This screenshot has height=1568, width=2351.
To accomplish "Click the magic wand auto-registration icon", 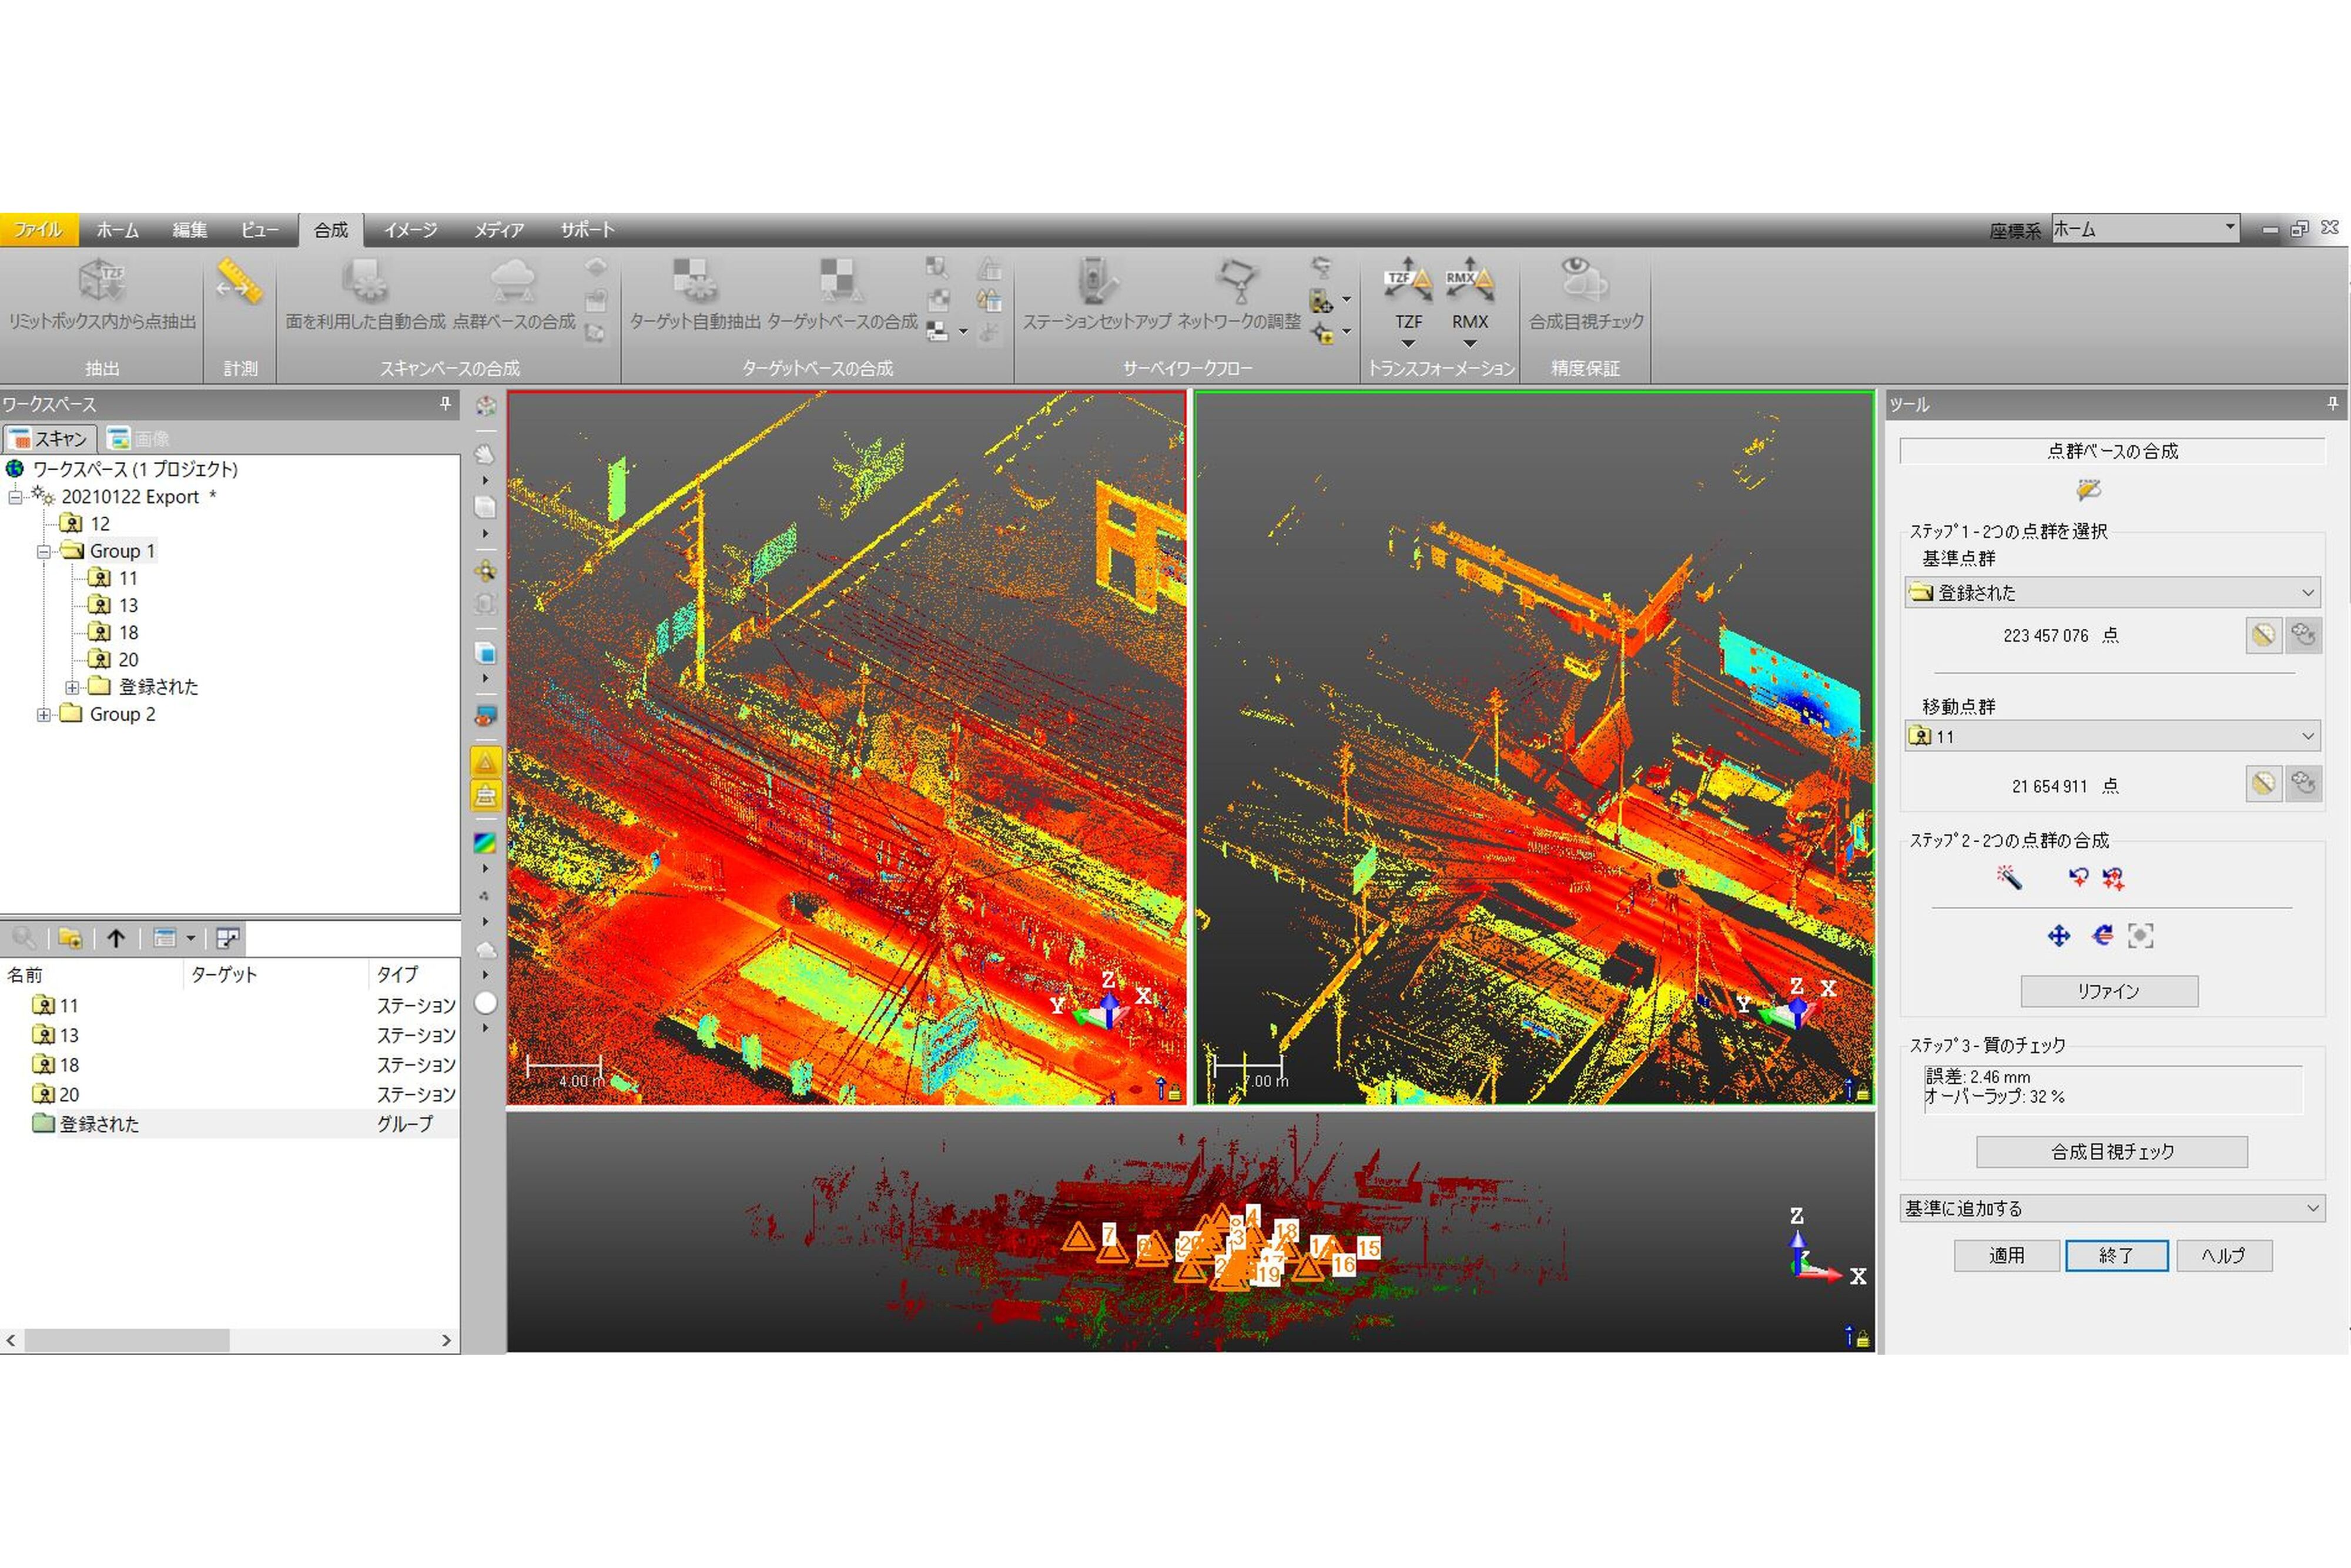I will [x=2008, y=878].
